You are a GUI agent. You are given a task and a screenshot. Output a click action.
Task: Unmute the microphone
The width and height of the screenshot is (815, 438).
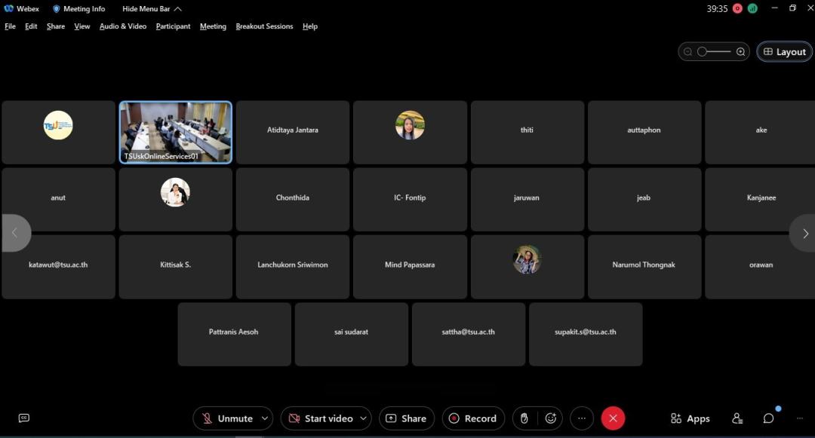tap(227, 418)
